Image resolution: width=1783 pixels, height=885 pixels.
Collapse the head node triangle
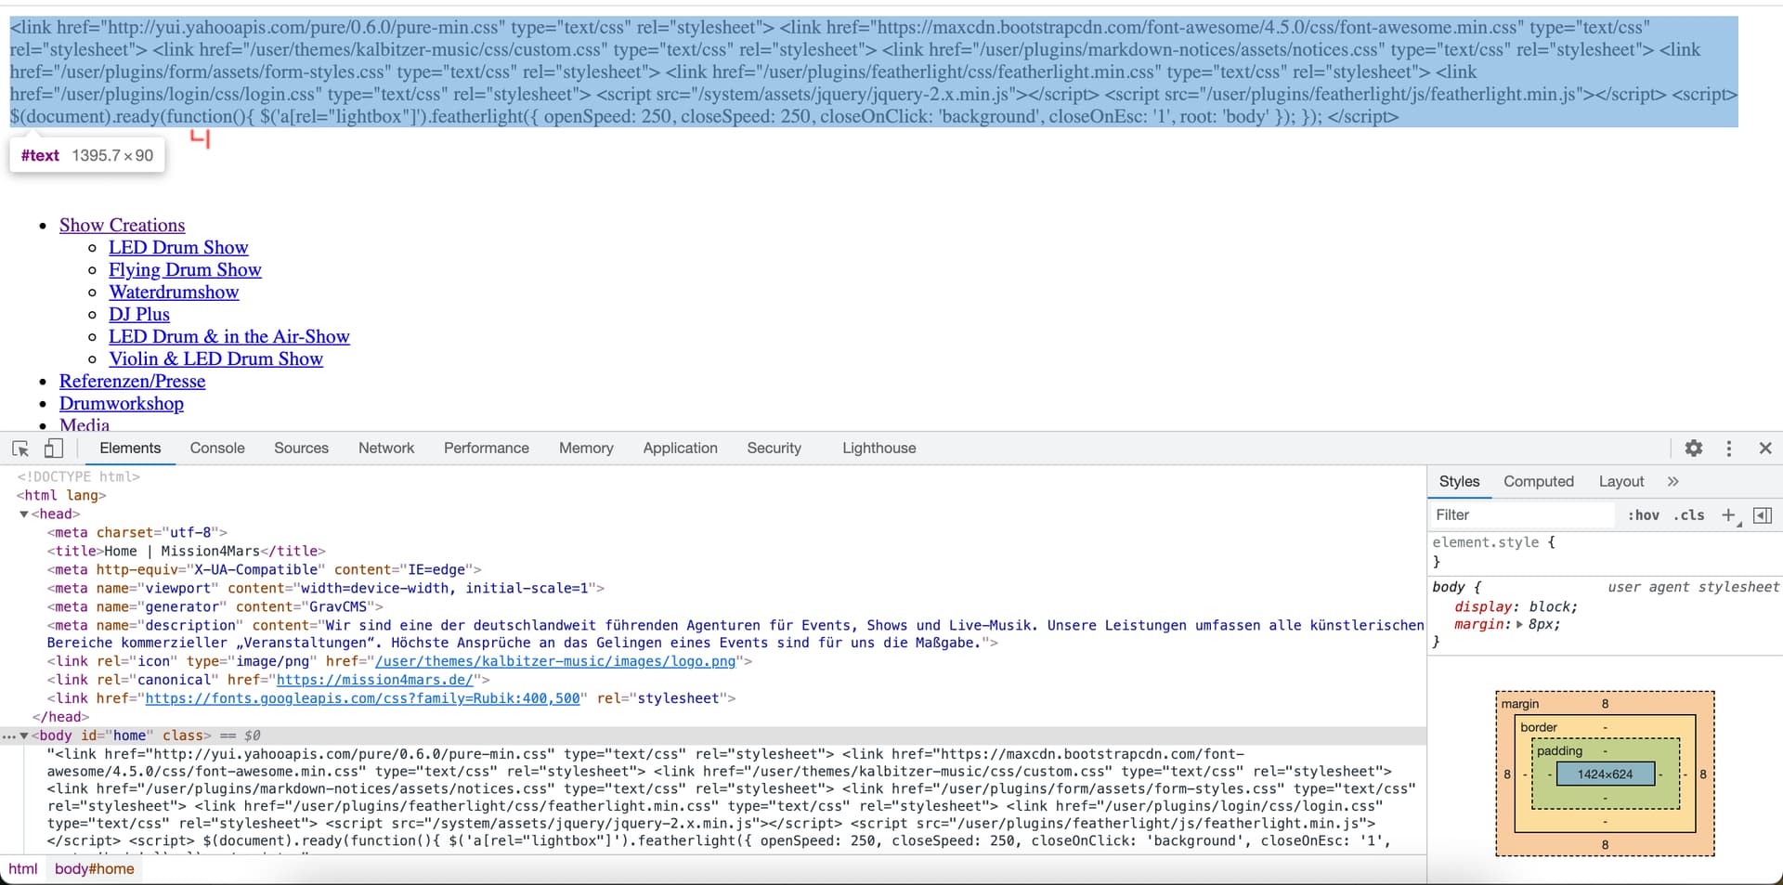click(23, 514)
